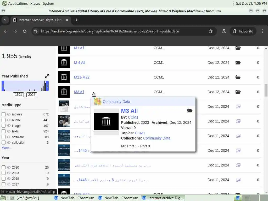
Task: Click Community Data header in hover popup
Action: (116, 102)
